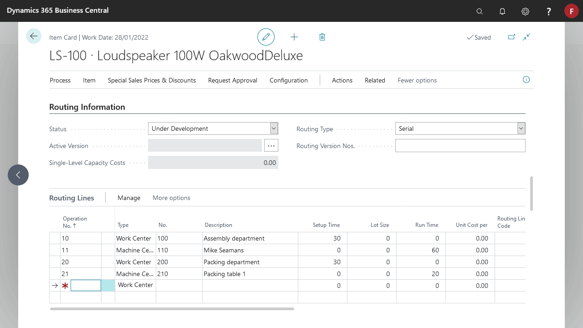
Task: Open page in new window icon
Action: pos(511,37)
